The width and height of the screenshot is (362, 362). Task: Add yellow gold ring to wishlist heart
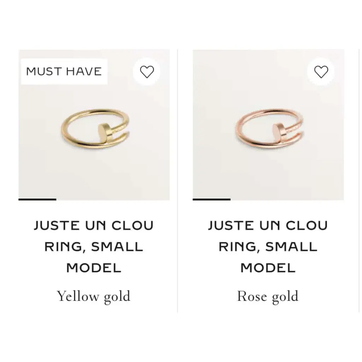[147, 71]
